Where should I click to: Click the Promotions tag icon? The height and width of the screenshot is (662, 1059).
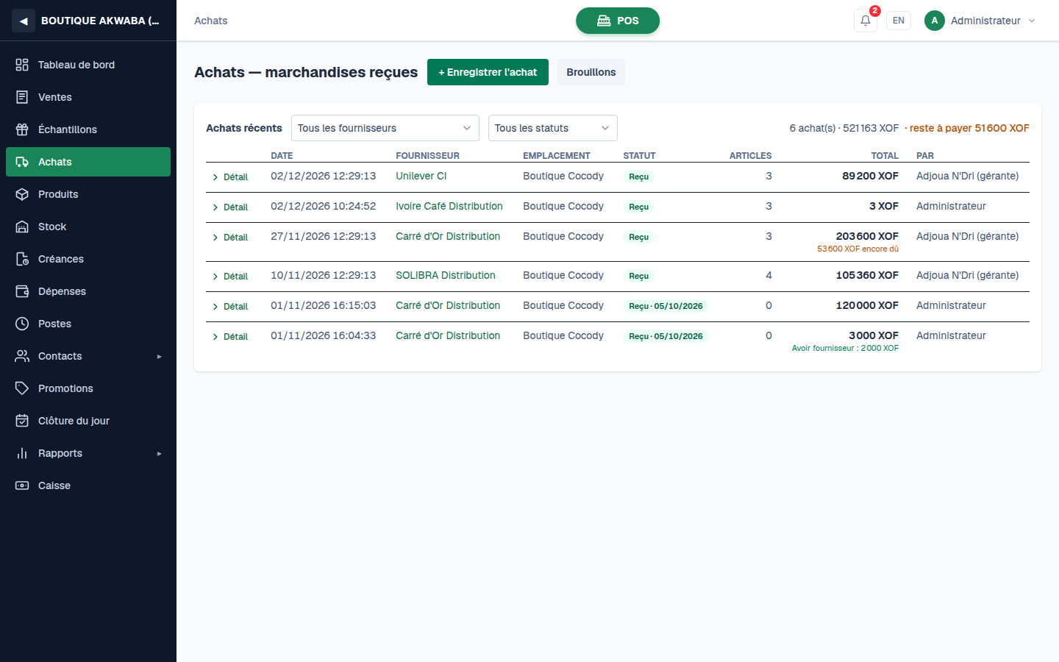(x=22, y=388)
